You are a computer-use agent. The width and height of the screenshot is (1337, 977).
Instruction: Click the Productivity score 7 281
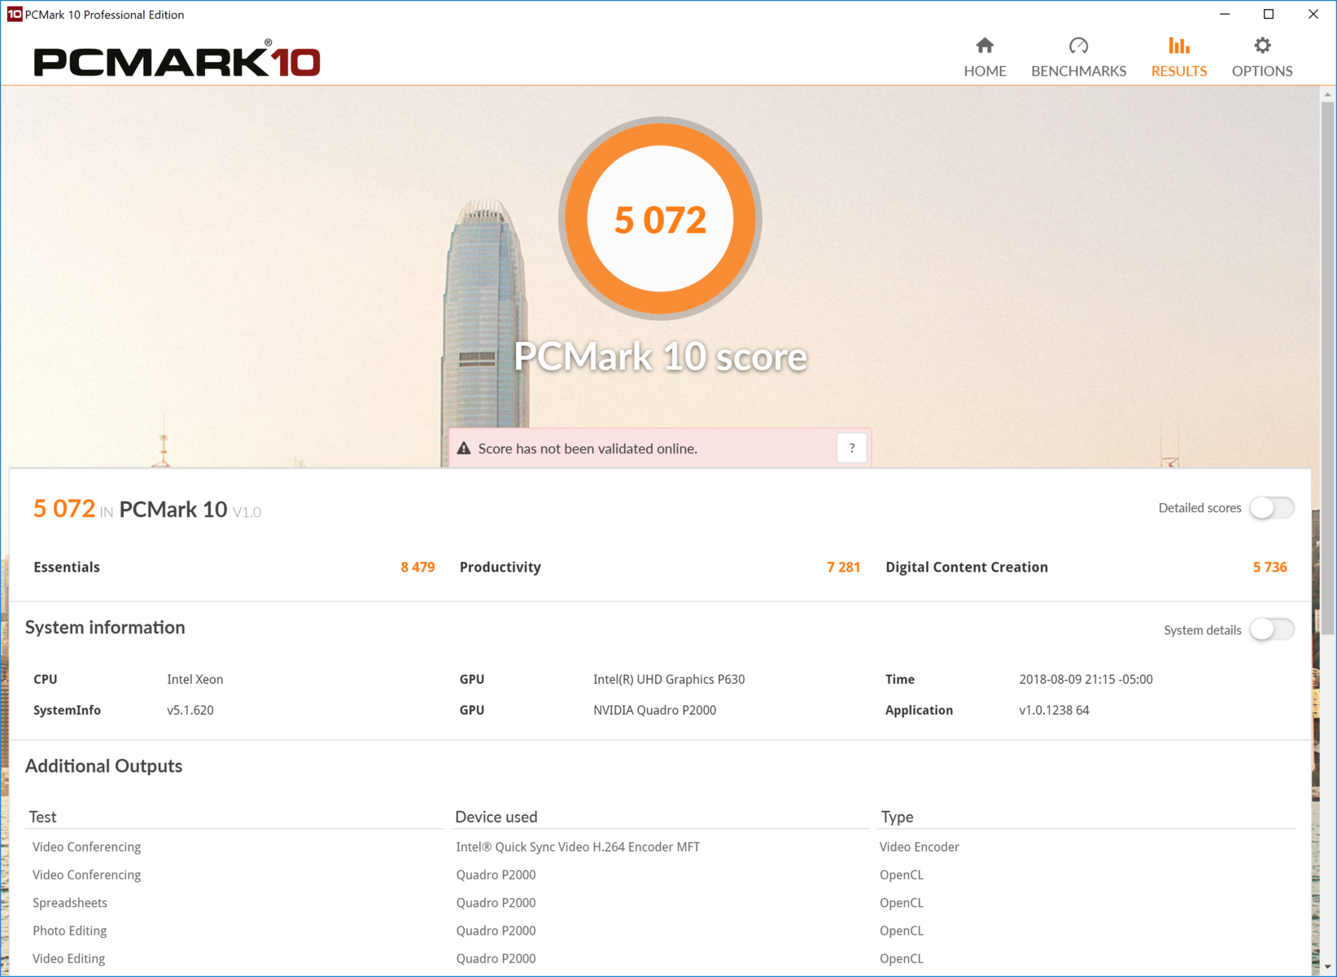(x=843, y=567)
